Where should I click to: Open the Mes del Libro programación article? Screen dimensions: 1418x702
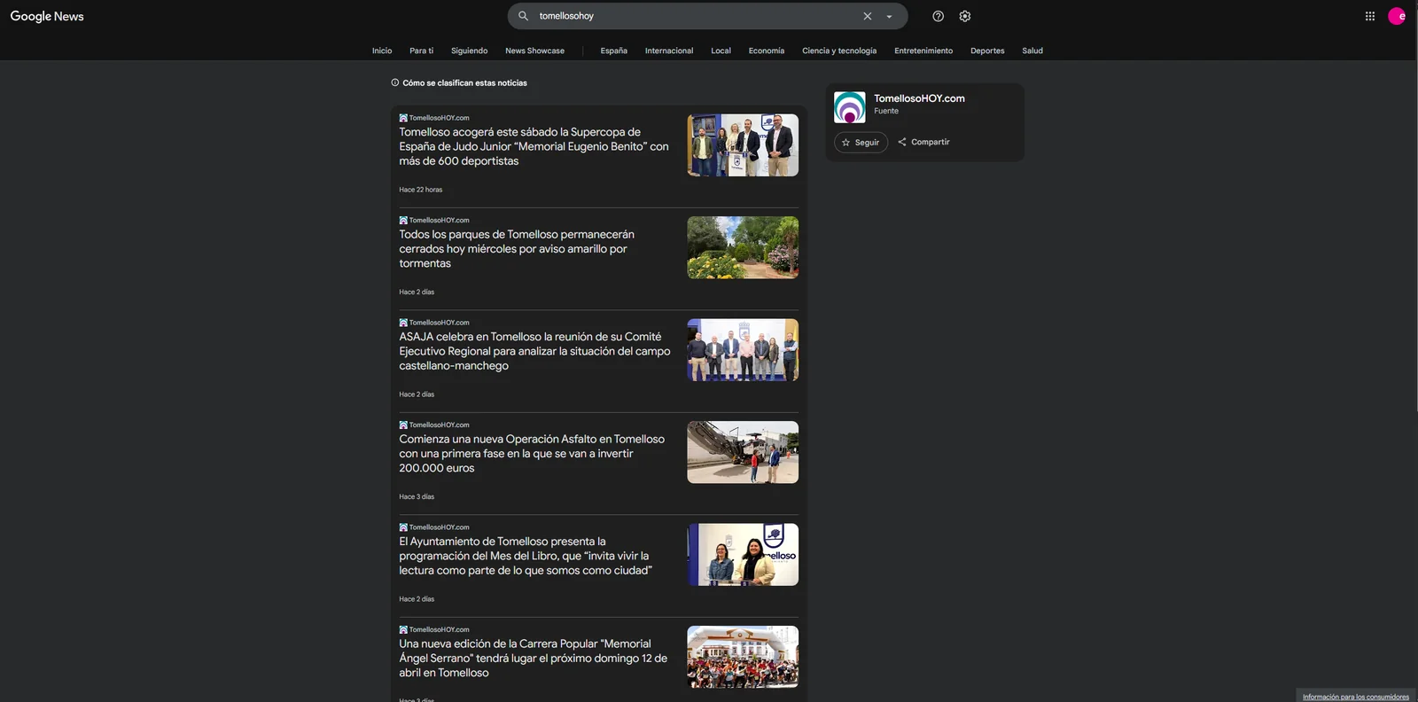pos(526,556)
